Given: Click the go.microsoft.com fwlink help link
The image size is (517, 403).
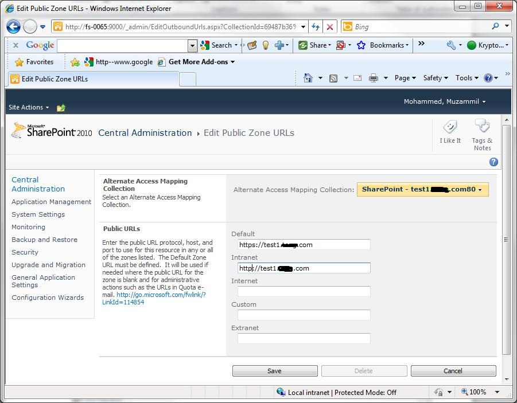Looking at the screenshot, I should (x=154, y=298).
